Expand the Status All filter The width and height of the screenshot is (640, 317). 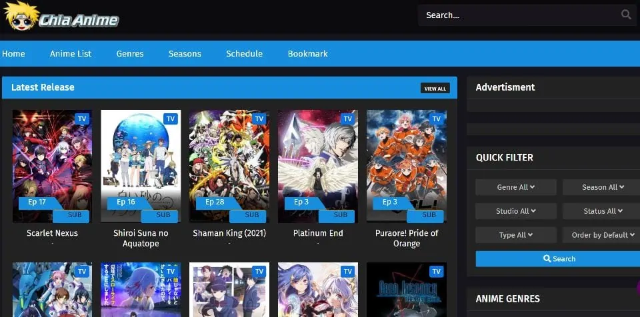[x=603, y=211]
